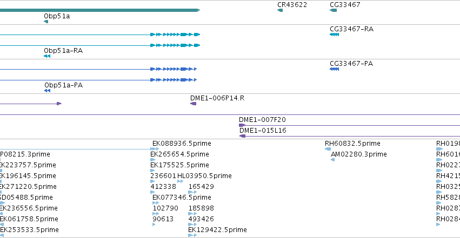Select the EK088936.5prime EST label
This screenshot has width=460, height=238.
(182, 144)
